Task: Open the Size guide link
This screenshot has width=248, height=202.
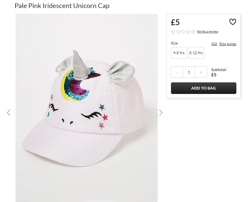Action: pyautogui.click(x=227, y=44)
